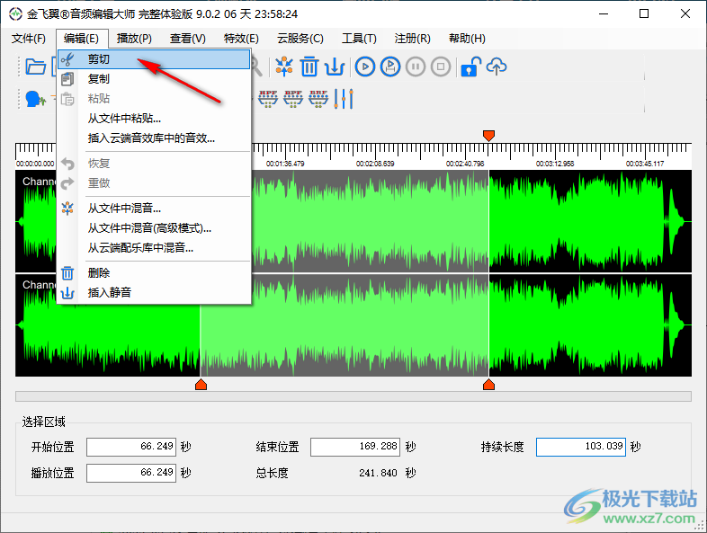Click timeline ruler label 00:02:40.798
Image resolution: width=707 pixels, height=533 pixels.
point(465,164)
